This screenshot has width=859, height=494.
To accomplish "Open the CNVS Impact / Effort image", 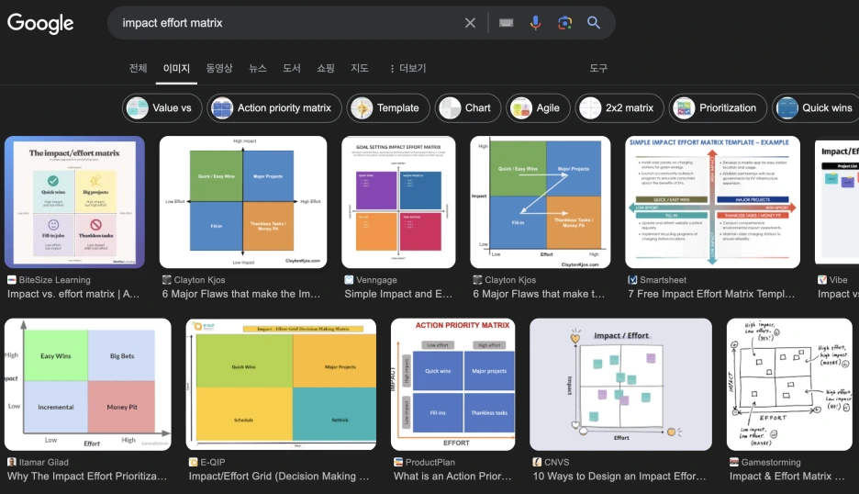I will click(620, 385).
